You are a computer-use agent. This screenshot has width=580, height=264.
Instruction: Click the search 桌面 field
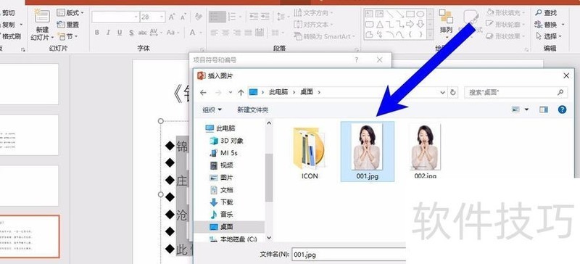click(x=515, y=93)
